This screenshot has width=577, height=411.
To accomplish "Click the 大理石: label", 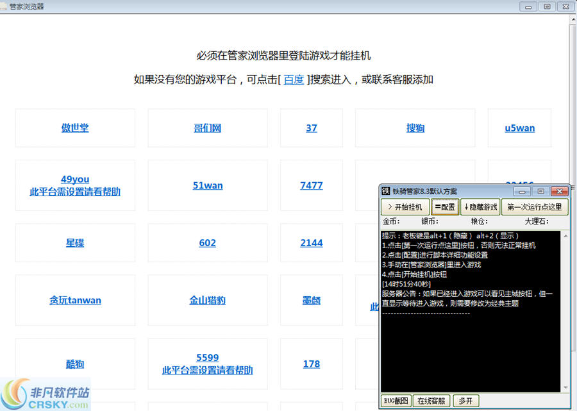I will tap(537, 221).
